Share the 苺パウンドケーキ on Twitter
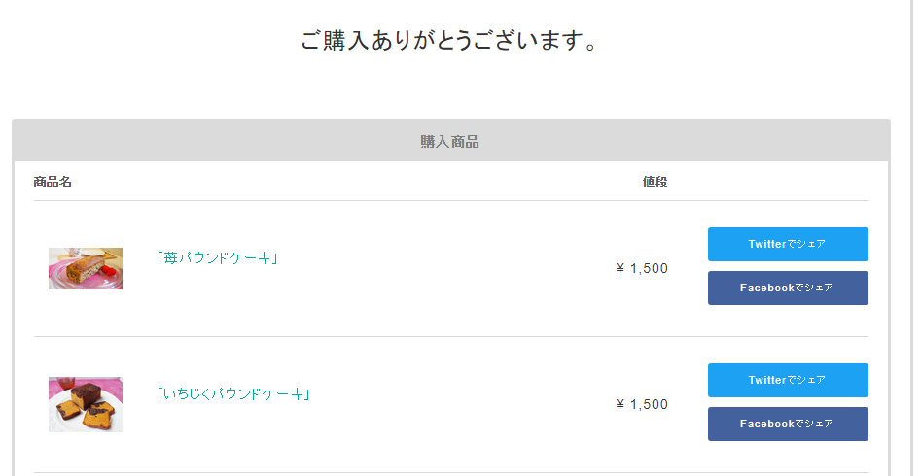The height and width of the screenshot is (476, 921). click(788, 244)
